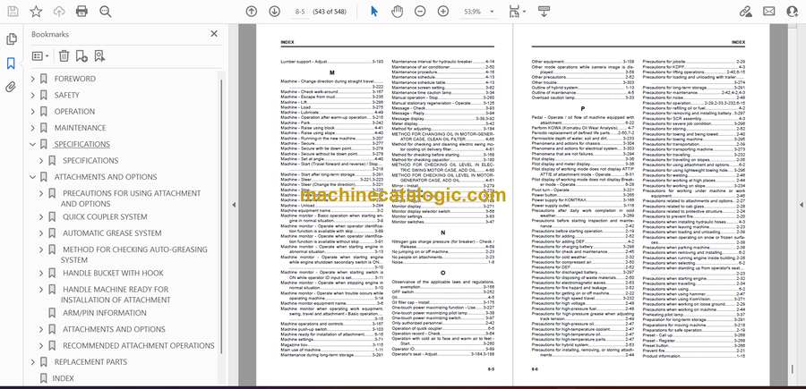
Task: Go to the previous page arrow
Action: [x=252, y=12]
